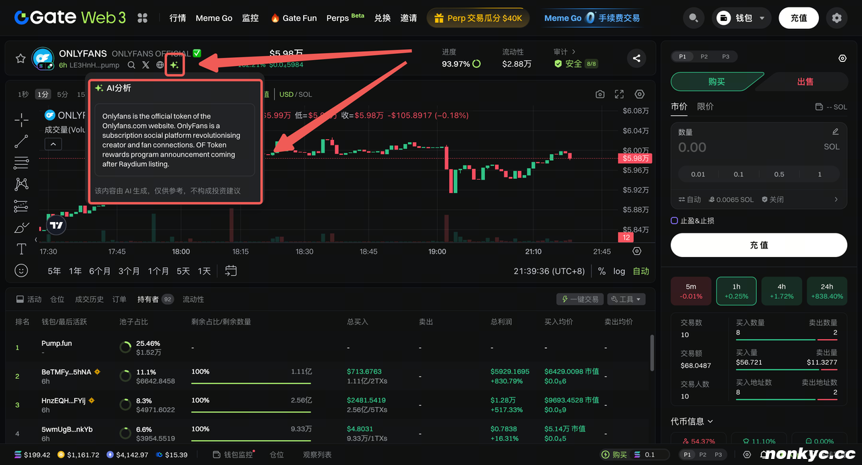Expand the slippage settings row arrow

pos(836,200)
